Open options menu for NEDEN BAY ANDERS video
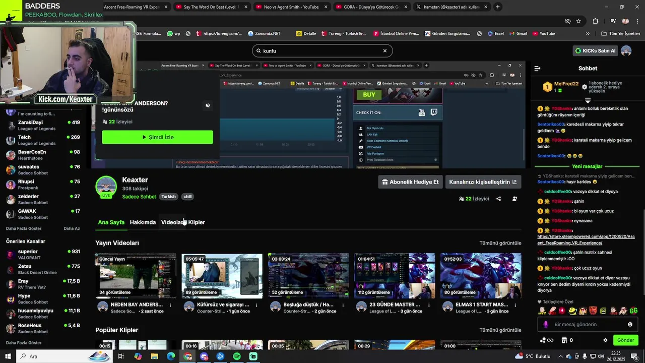Screen dimensions: 645x363 pos(170,305)
